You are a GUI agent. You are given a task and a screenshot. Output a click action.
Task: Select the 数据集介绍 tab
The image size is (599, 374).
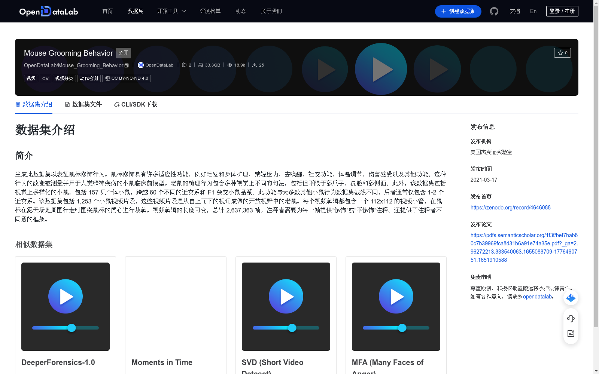[34, 104]
